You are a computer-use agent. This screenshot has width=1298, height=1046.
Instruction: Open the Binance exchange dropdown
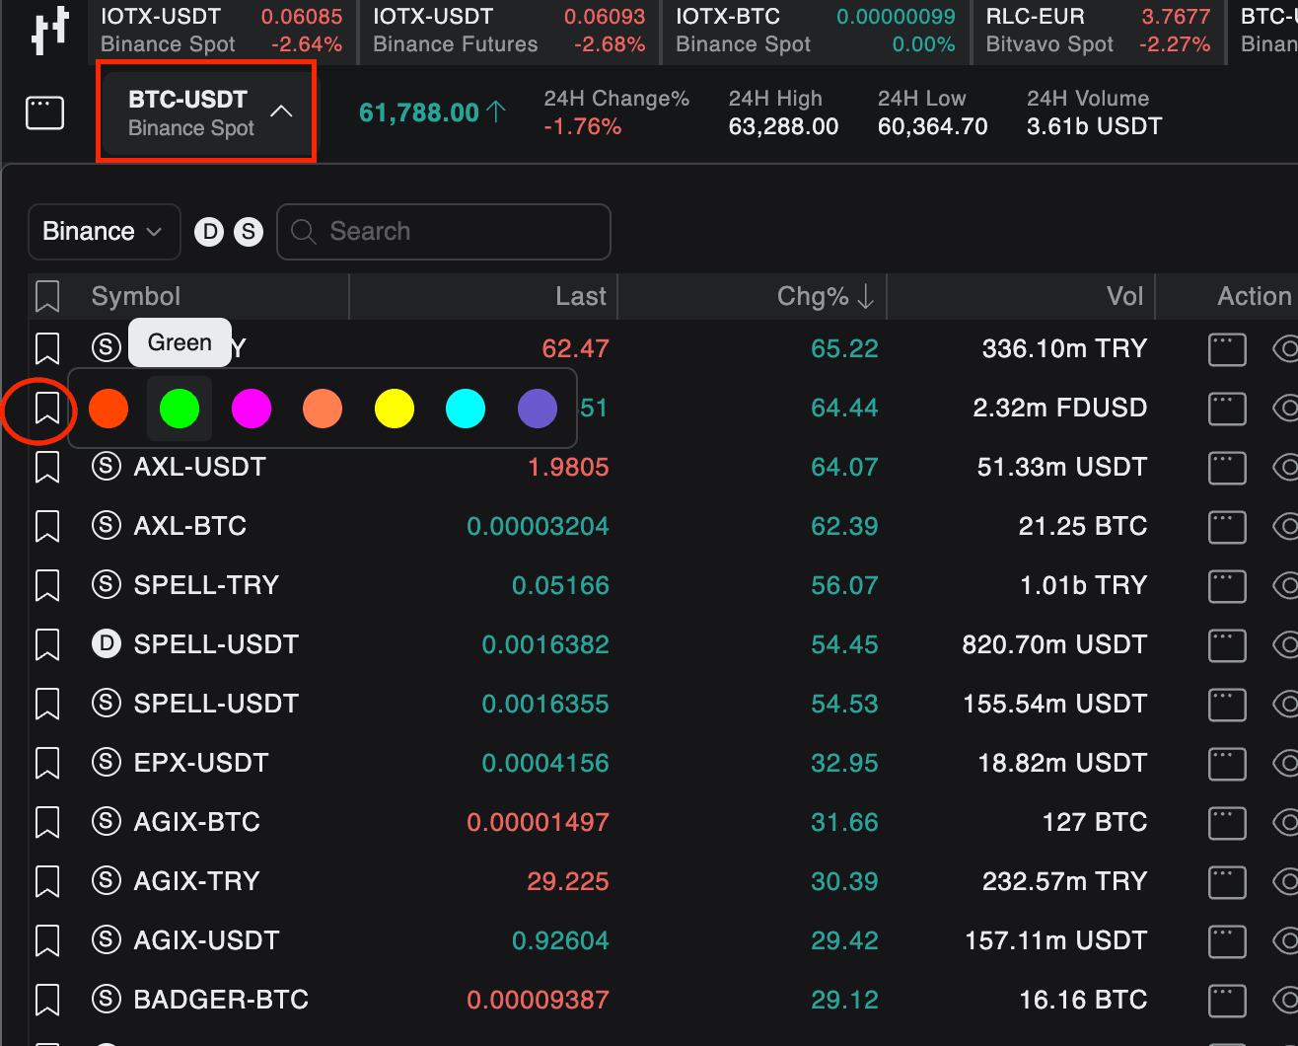coord(104,232)
